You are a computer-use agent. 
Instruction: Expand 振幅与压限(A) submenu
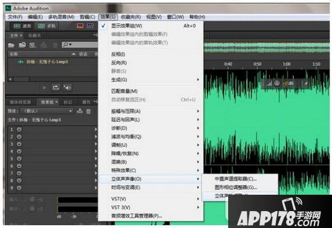click(x=151, y=111)
